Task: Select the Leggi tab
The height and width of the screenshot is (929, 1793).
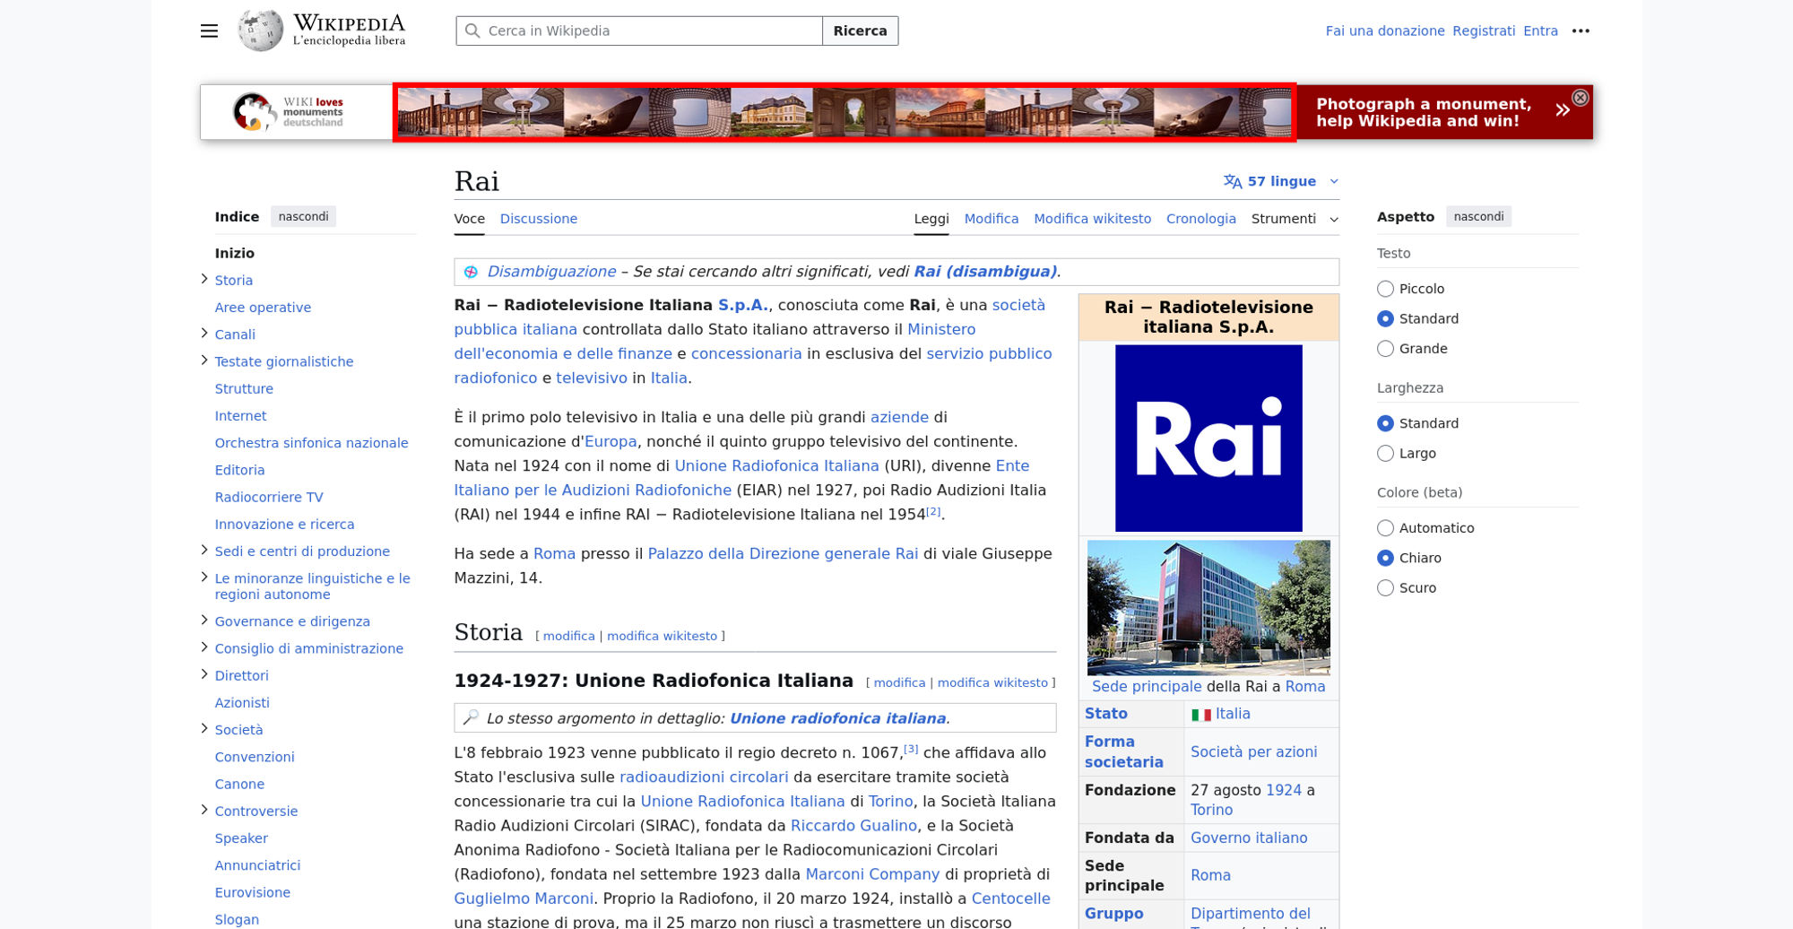Action: click(x=931, y=219)
